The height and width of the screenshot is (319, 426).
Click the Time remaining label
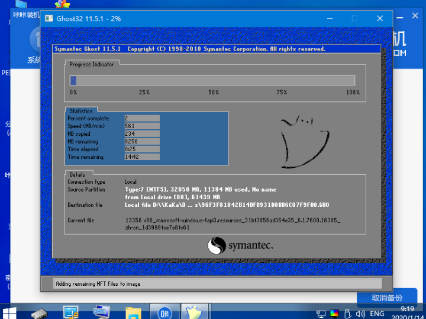[x=86, y=157]
